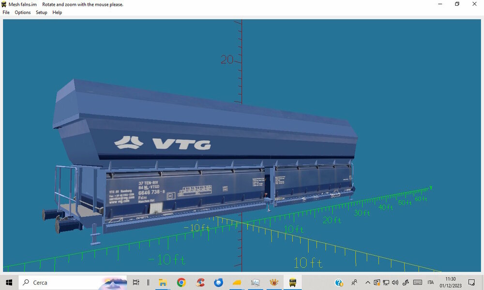Open the yellow folder app in taskbar
The image size is (484, 290).
(x=237, y=282)
